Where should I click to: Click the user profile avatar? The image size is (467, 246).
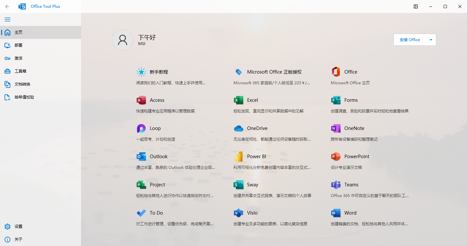[x=123, y=40]
